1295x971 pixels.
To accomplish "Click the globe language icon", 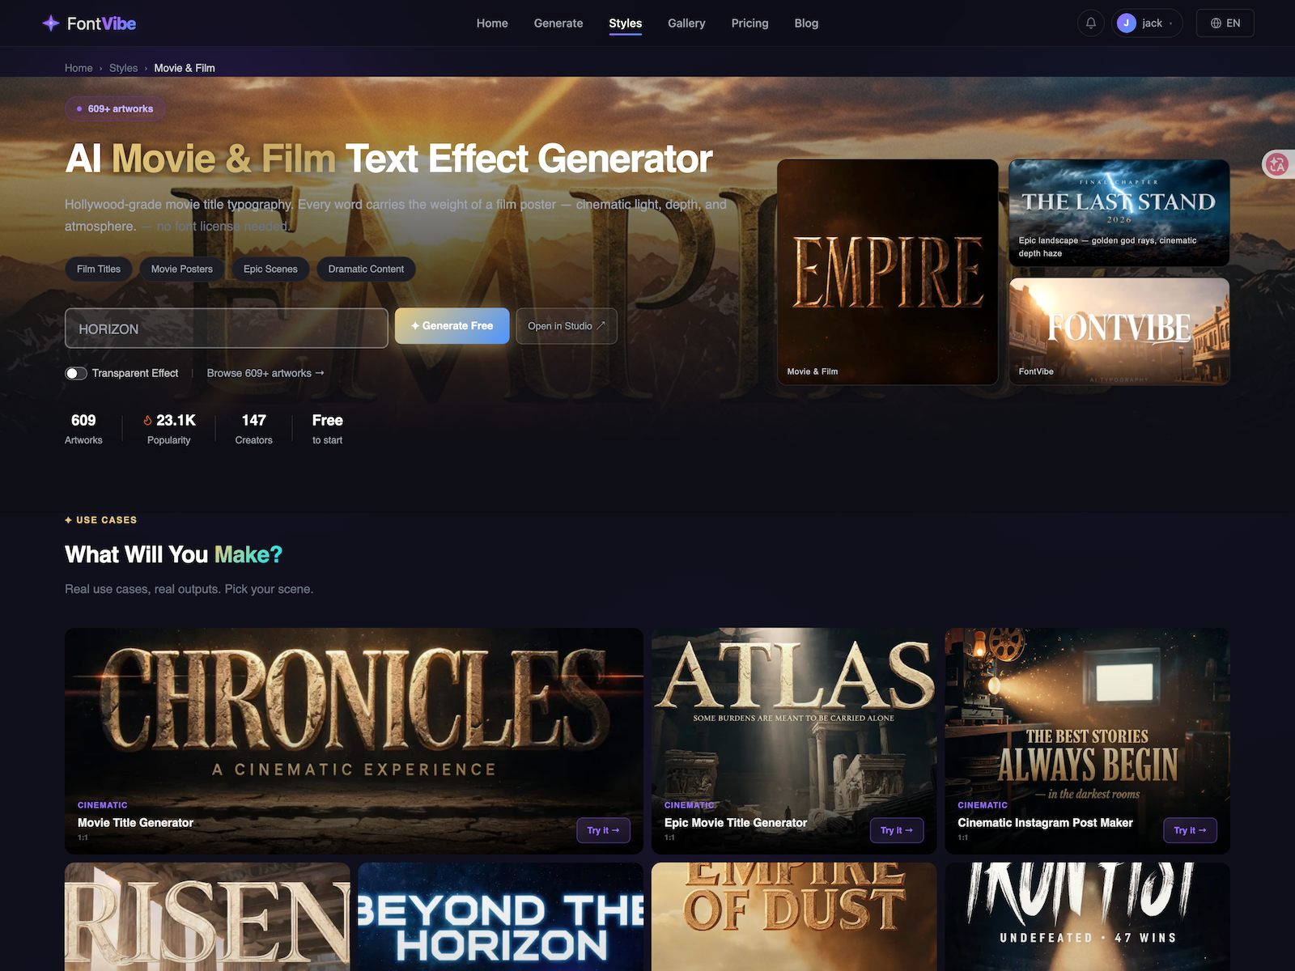I will click(x=1216, y=23).
